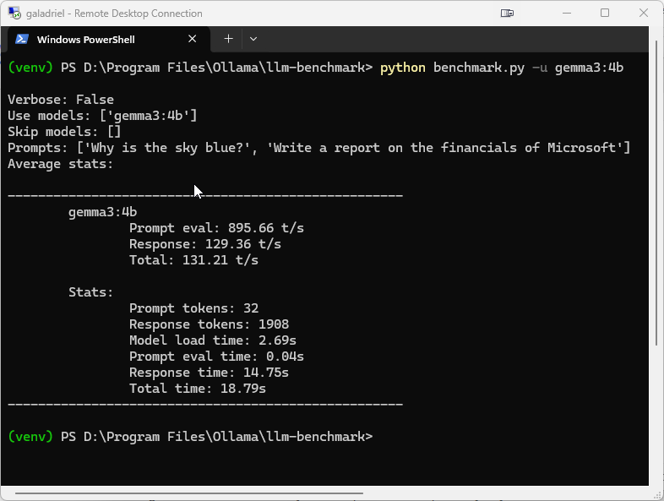
Task: Maximize the Remote Desktop Connection window
Action: [x=605, y=14]
